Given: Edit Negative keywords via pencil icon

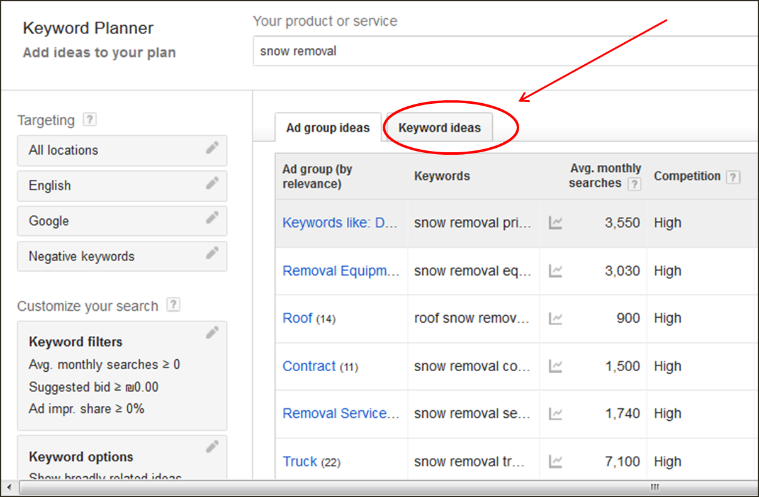Looking at the screenshot, I should coord(212,254).
